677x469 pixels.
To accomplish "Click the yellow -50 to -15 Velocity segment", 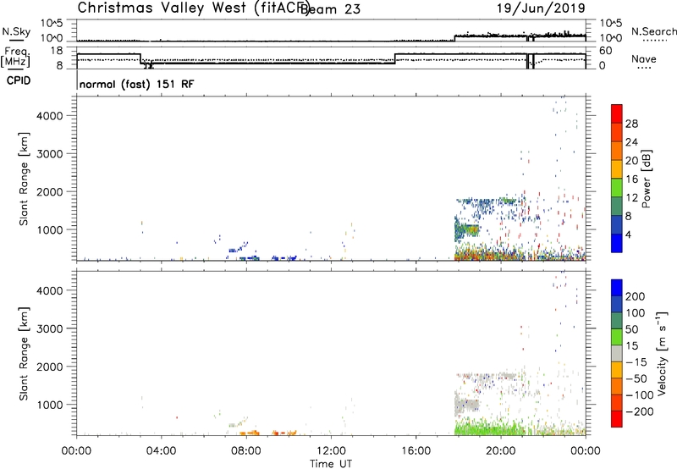I will 617,370.
